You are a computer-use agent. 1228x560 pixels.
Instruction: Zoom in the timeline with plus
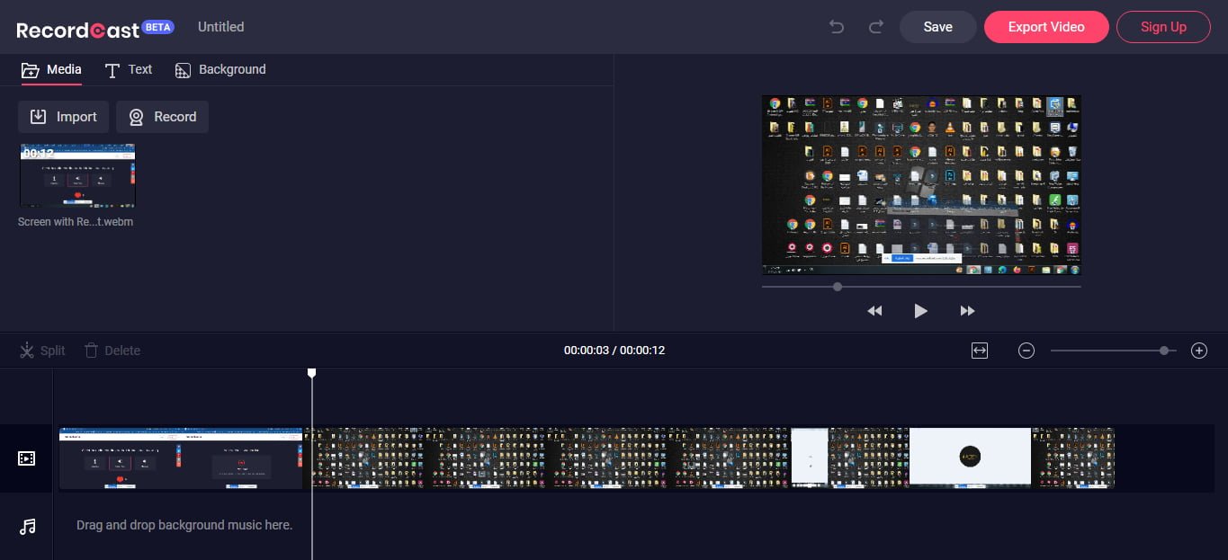coord(1199,351)
